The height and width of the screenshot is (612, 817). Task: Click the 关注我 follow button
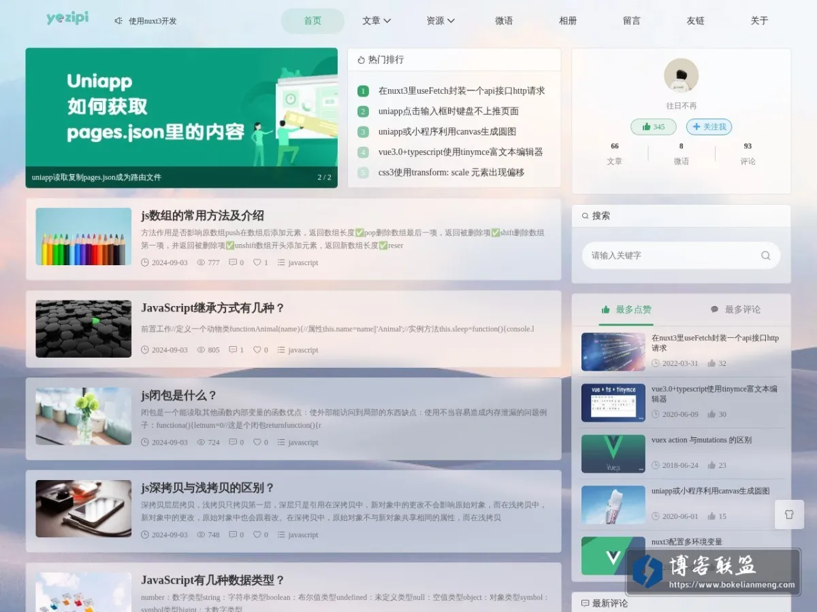pyautogui.click(x=709, y=127)
